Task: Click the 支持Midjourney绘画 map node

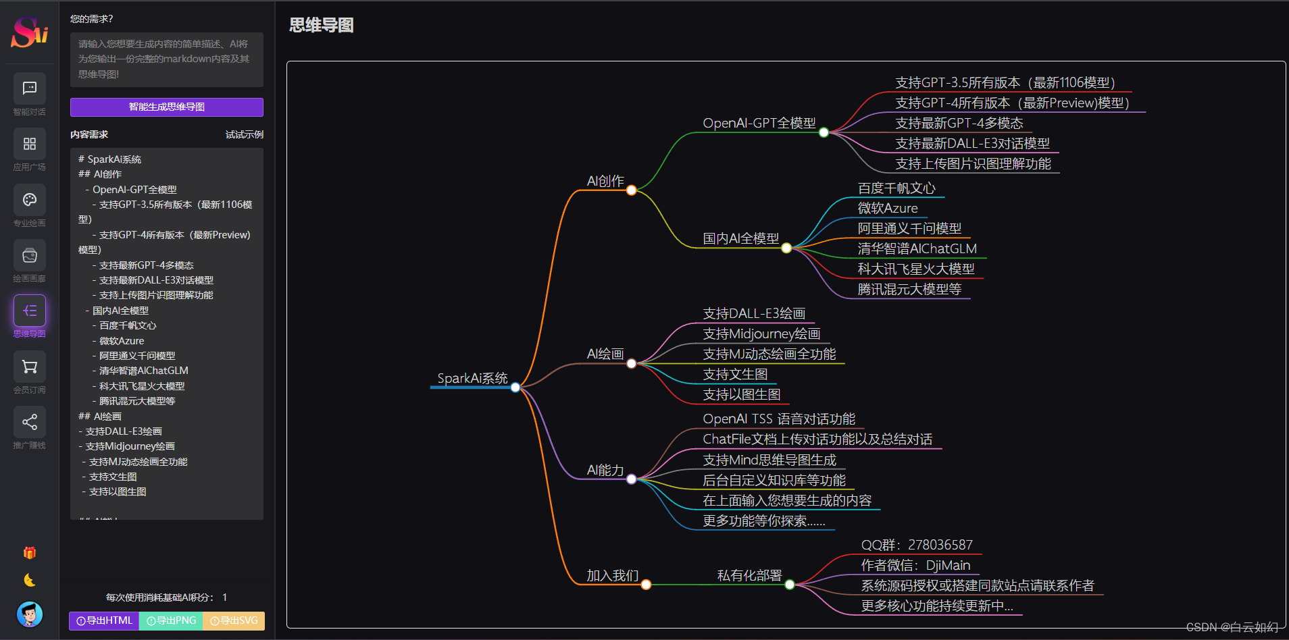Action: tap(762, 334)
